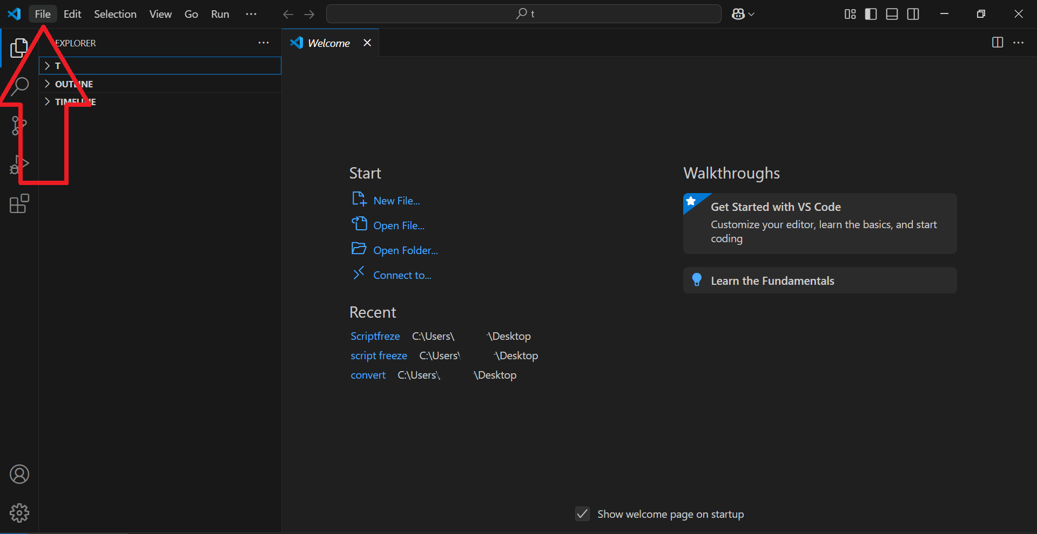
Task: Click the Open Folder... link
Action: (x=406, y=250)
